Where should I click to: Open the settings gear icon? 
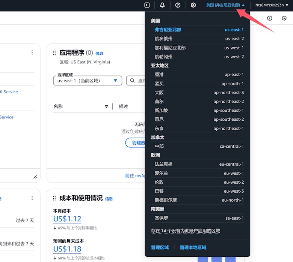click(x=193, y=5)
